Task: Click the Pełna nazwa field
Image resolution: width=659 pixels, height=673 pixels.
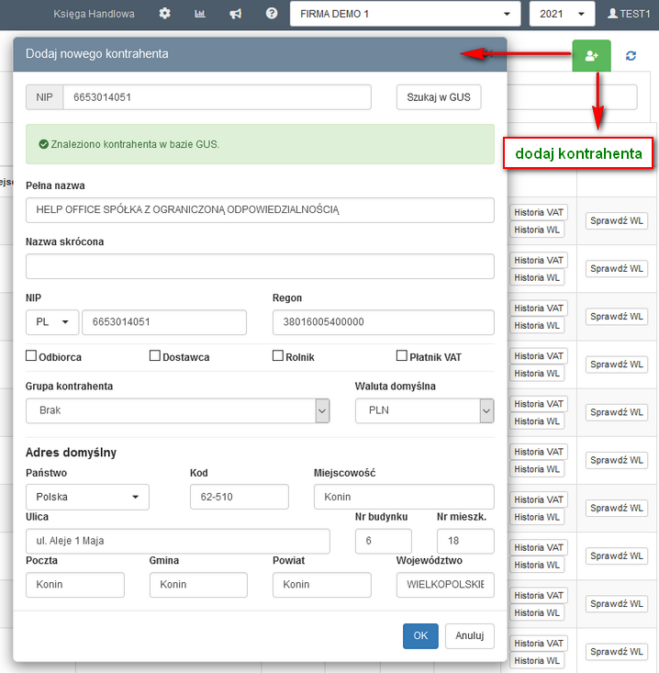Action: (260, 210)
